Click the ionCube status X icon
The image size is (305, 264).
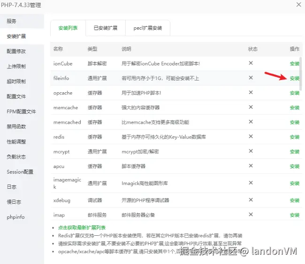[x=251, y=63]
